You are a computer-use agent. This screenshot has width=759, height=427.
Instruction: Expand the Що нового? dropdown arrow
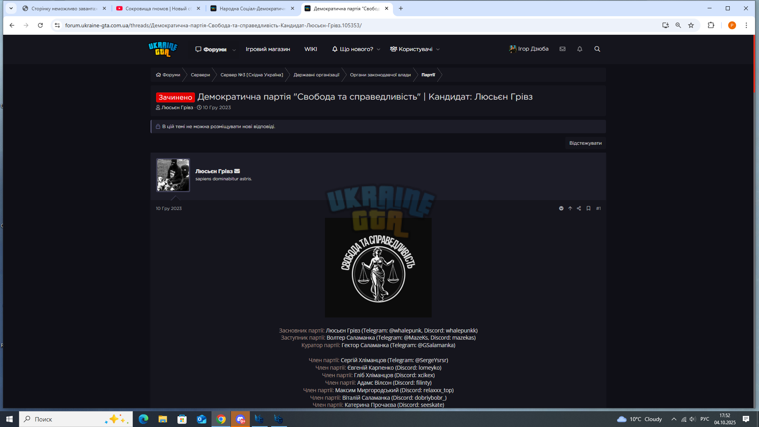tap(379, 49)
